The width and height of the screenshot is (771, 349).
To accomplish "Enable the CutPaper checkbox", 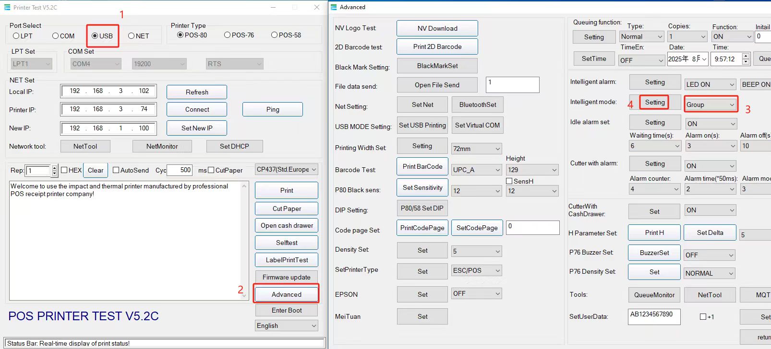I will click(x=211, y=170).
